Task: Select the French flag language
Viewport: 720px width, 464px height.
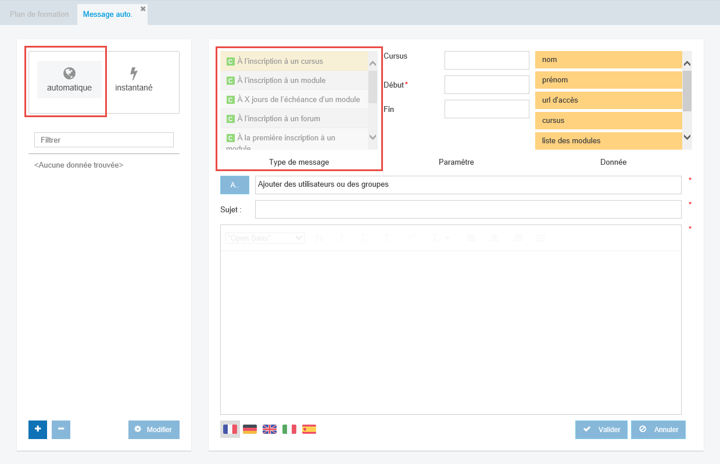Action: [230, 429]
